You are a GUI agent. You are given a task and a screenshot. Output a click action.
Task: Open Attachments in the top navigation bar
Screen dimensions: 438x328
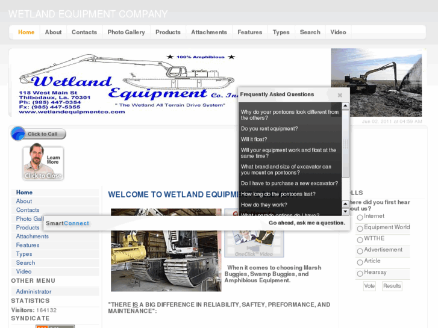point(209,32)
